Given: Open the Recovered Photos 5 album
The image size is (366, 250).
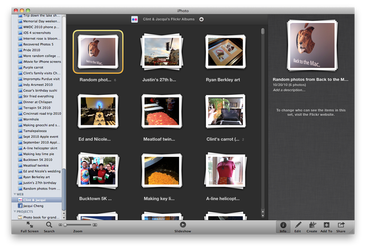Looking at the screenshot, I should click(x=37, y=44).
